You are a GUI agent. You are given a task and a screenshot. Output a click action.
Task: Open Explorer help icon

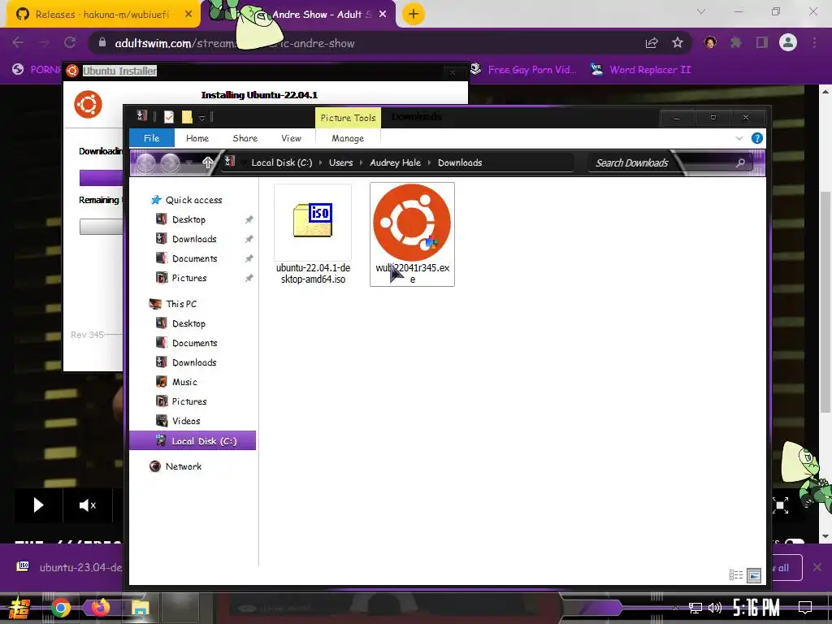(x=756, y=138)
